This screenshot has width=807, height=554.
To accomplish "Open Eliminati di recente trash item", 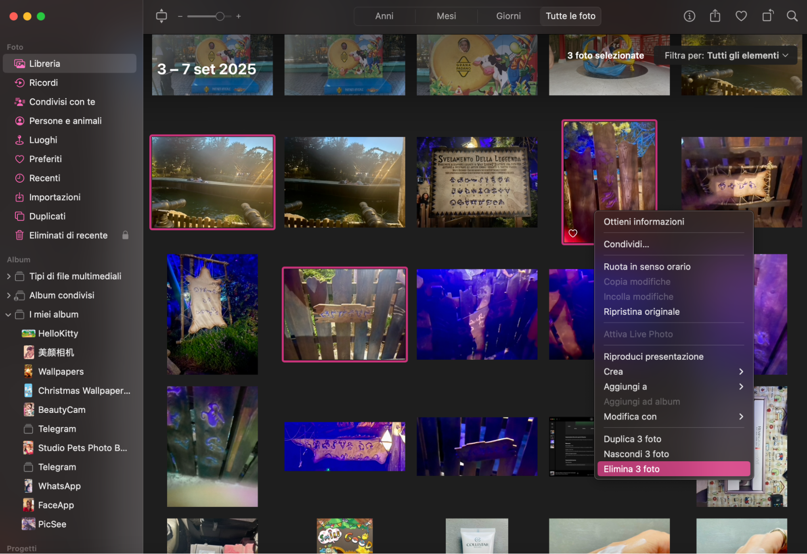I will click(68, 235).
